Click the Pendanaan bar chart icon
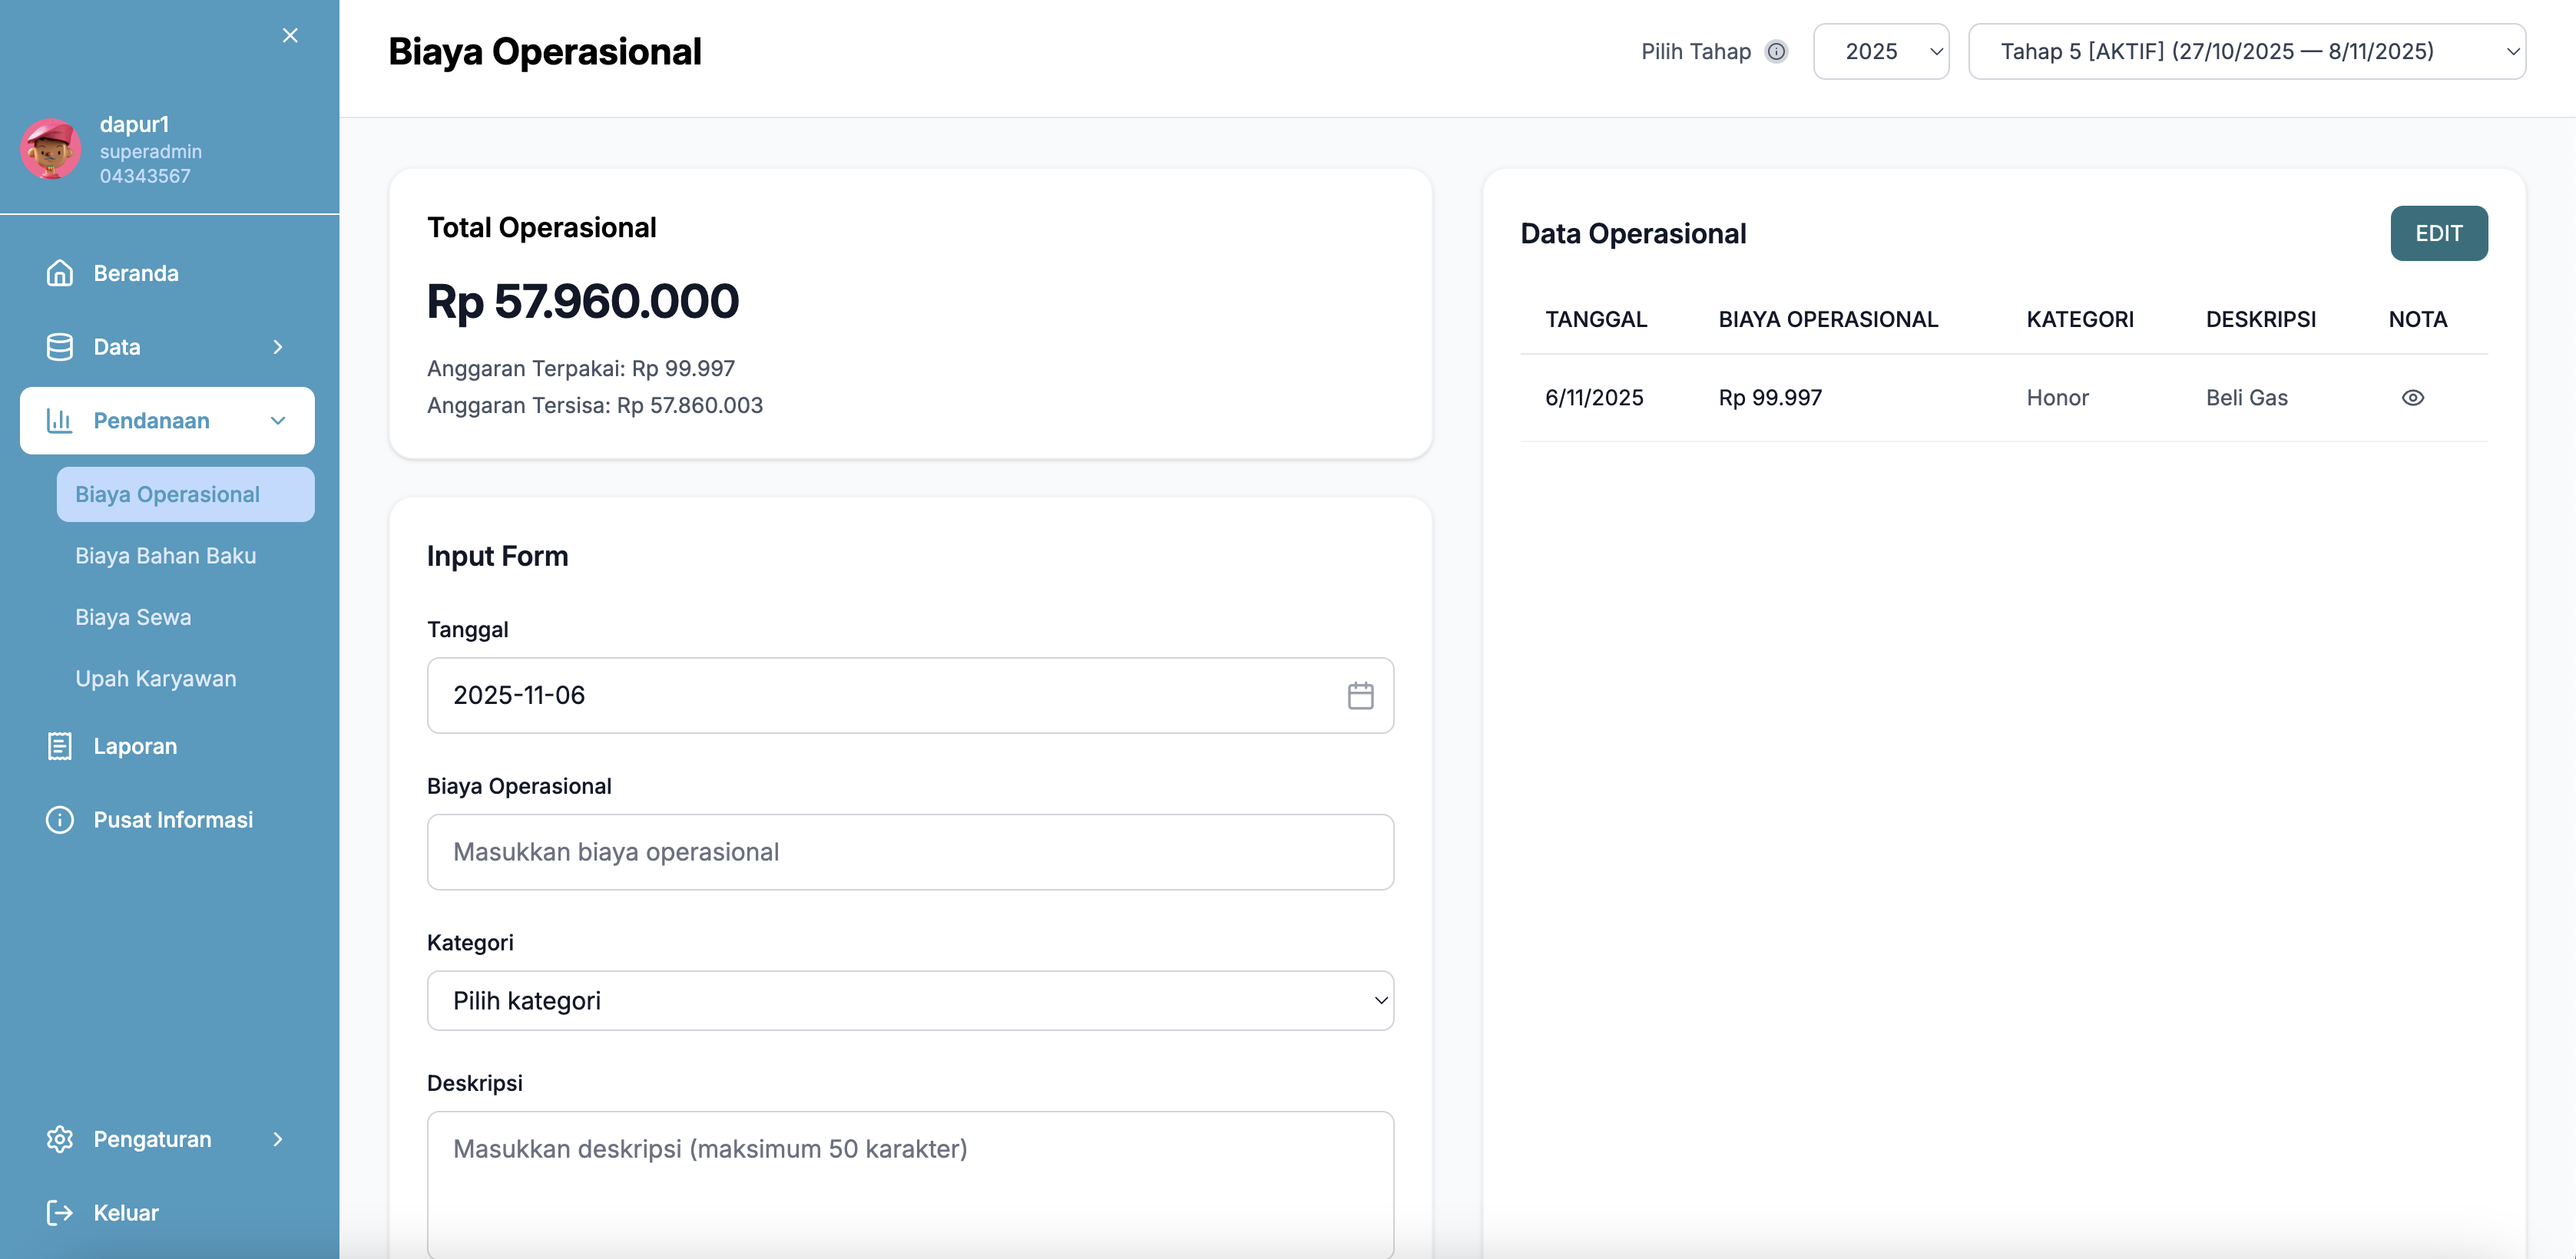2576x1259 pixels. pos(60,421)
